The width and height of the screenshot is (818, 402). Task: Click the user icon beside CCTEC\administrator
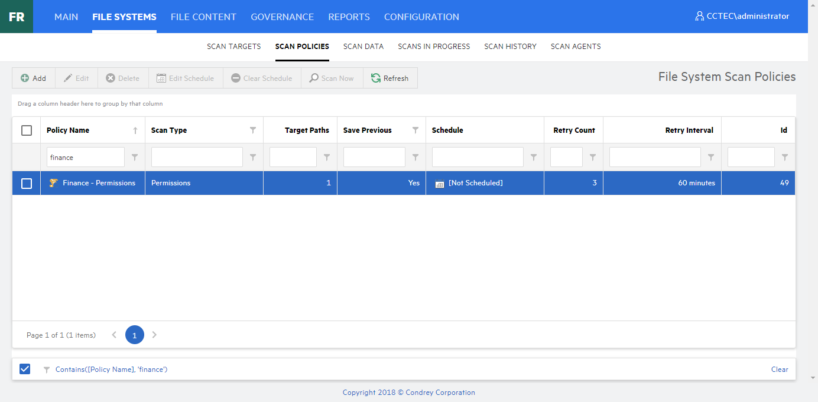tap(699, 17)
